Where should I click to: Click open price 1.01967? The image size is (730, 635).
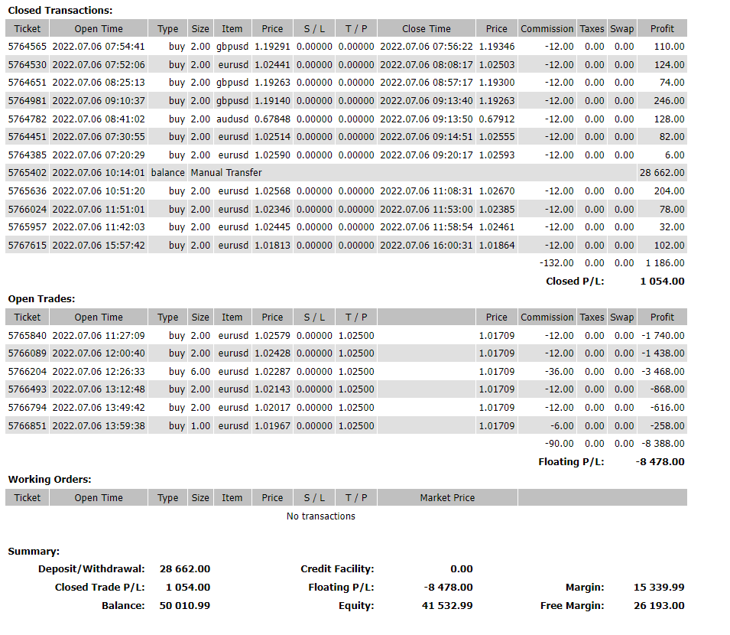point(272,426)
